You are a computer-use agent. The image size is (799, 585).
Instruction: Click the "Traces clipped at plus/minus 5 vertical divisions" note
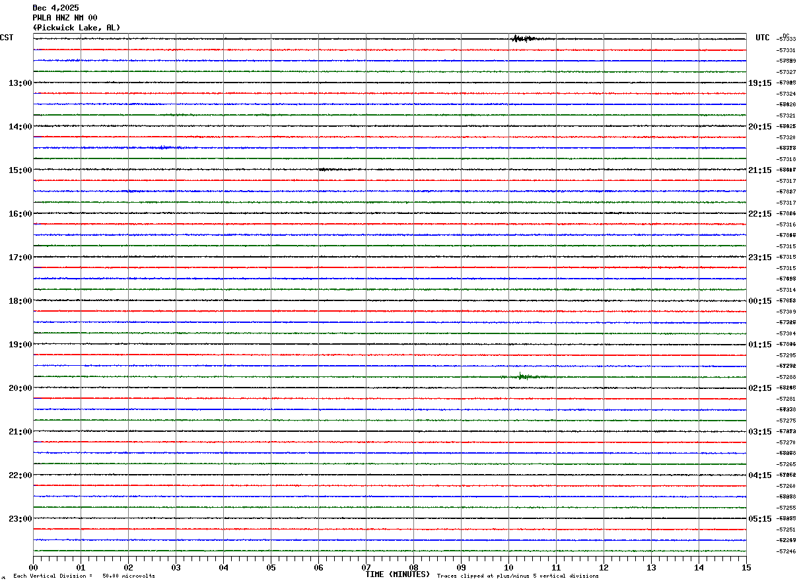(518, 576)
